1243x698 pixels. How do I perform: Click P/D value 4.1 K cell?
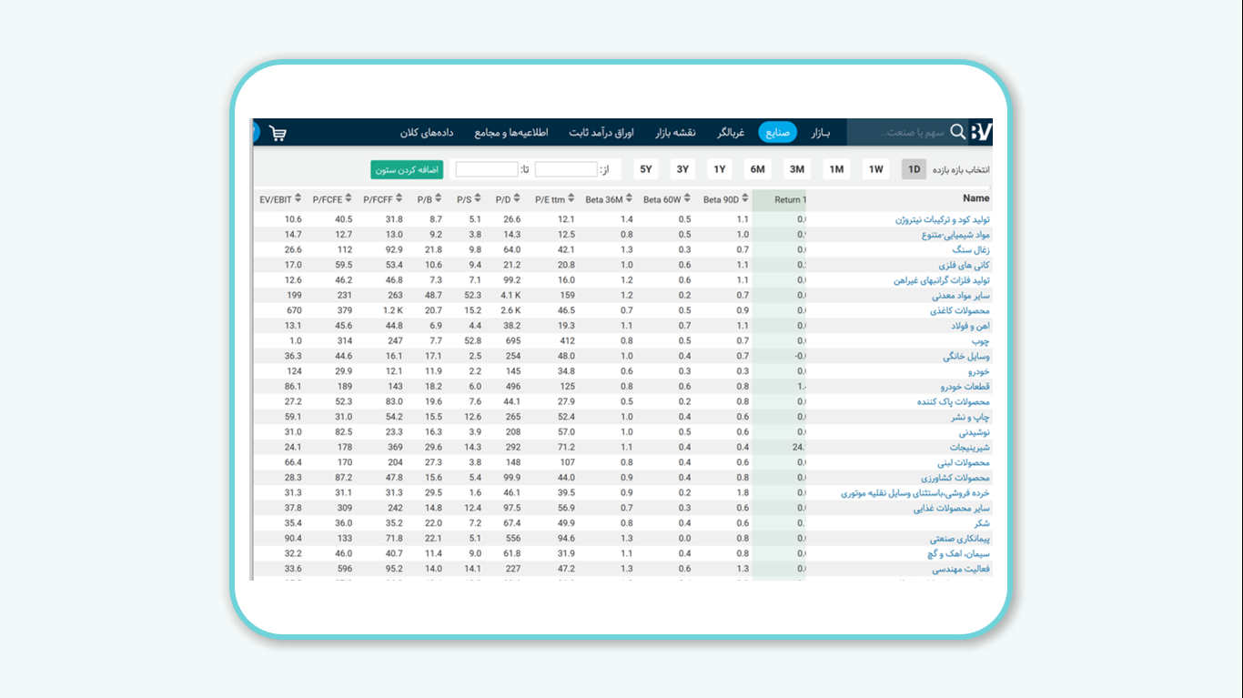[x=510, y=296]
